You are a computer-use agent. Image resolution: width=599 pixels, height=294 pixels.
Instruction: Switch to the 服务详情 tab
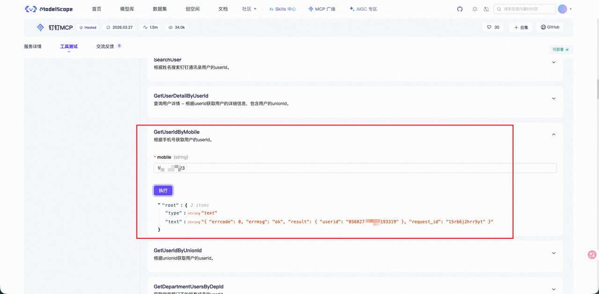pyautogui.click(x=33, y=46)
